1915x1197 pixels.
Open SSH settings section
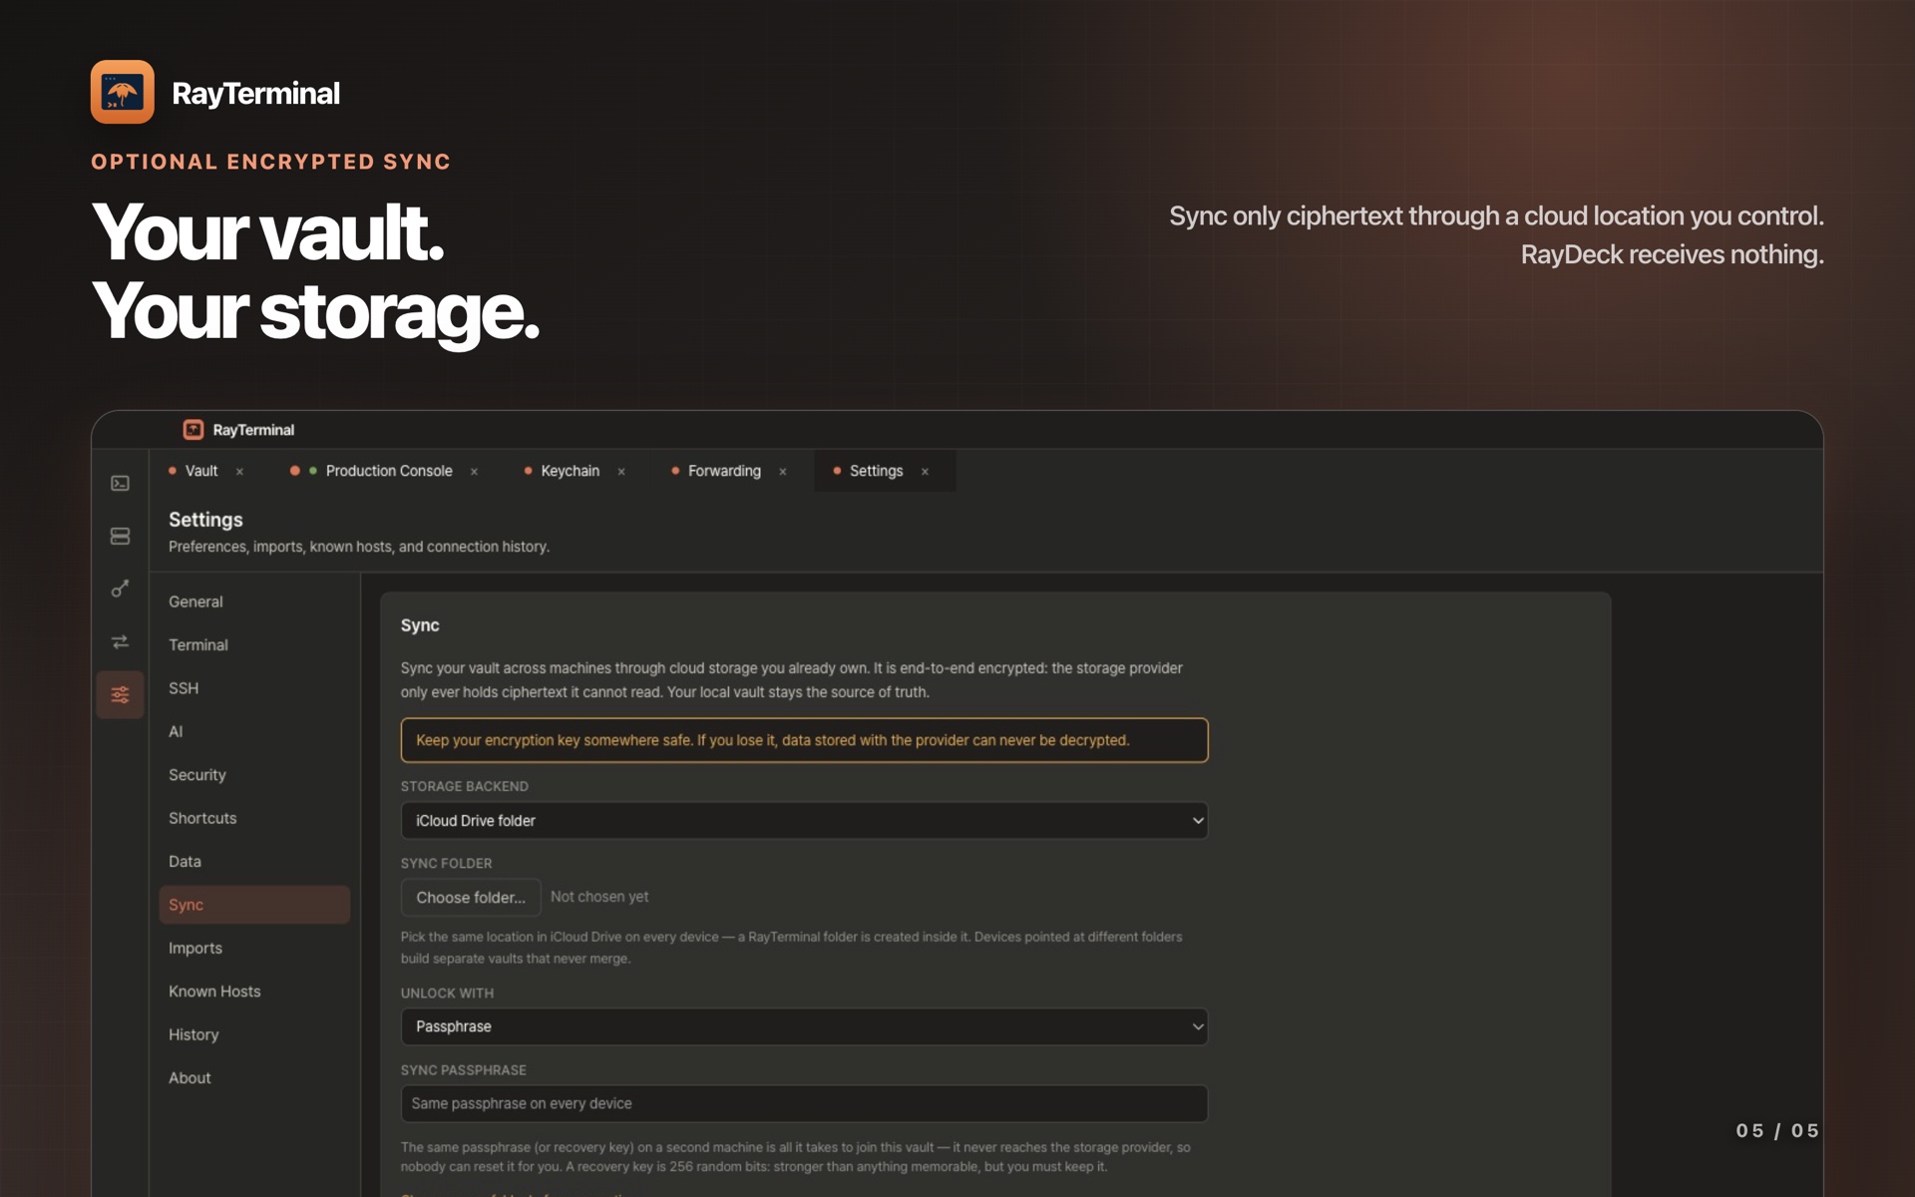254,688
